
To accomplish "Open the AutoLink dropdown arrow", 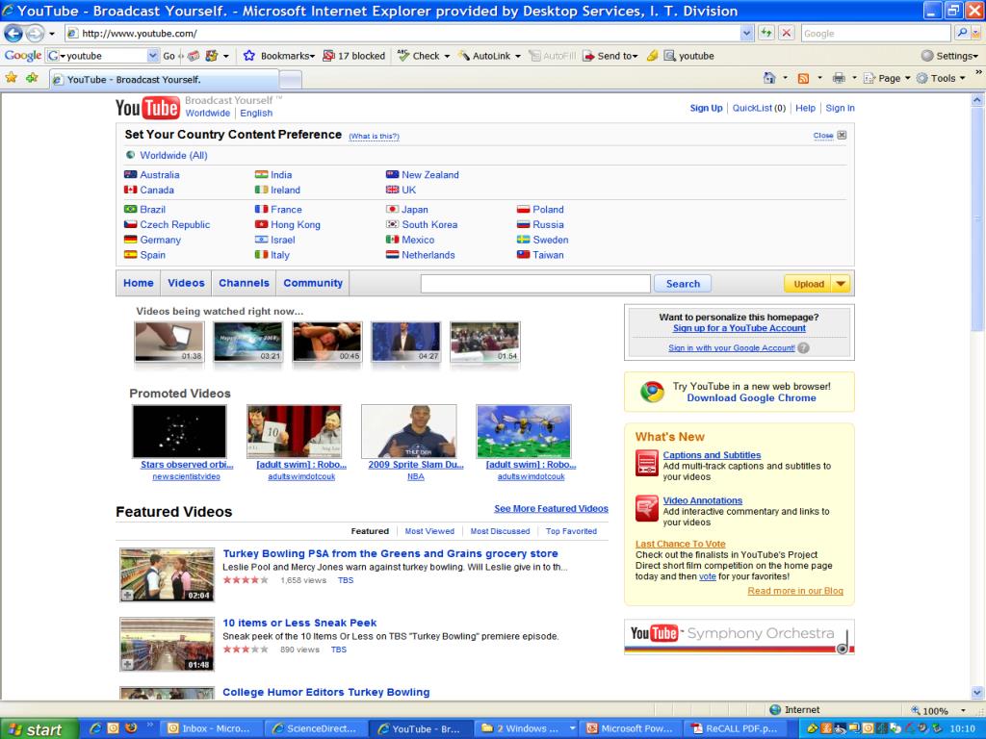I will [x=517, y=56].
